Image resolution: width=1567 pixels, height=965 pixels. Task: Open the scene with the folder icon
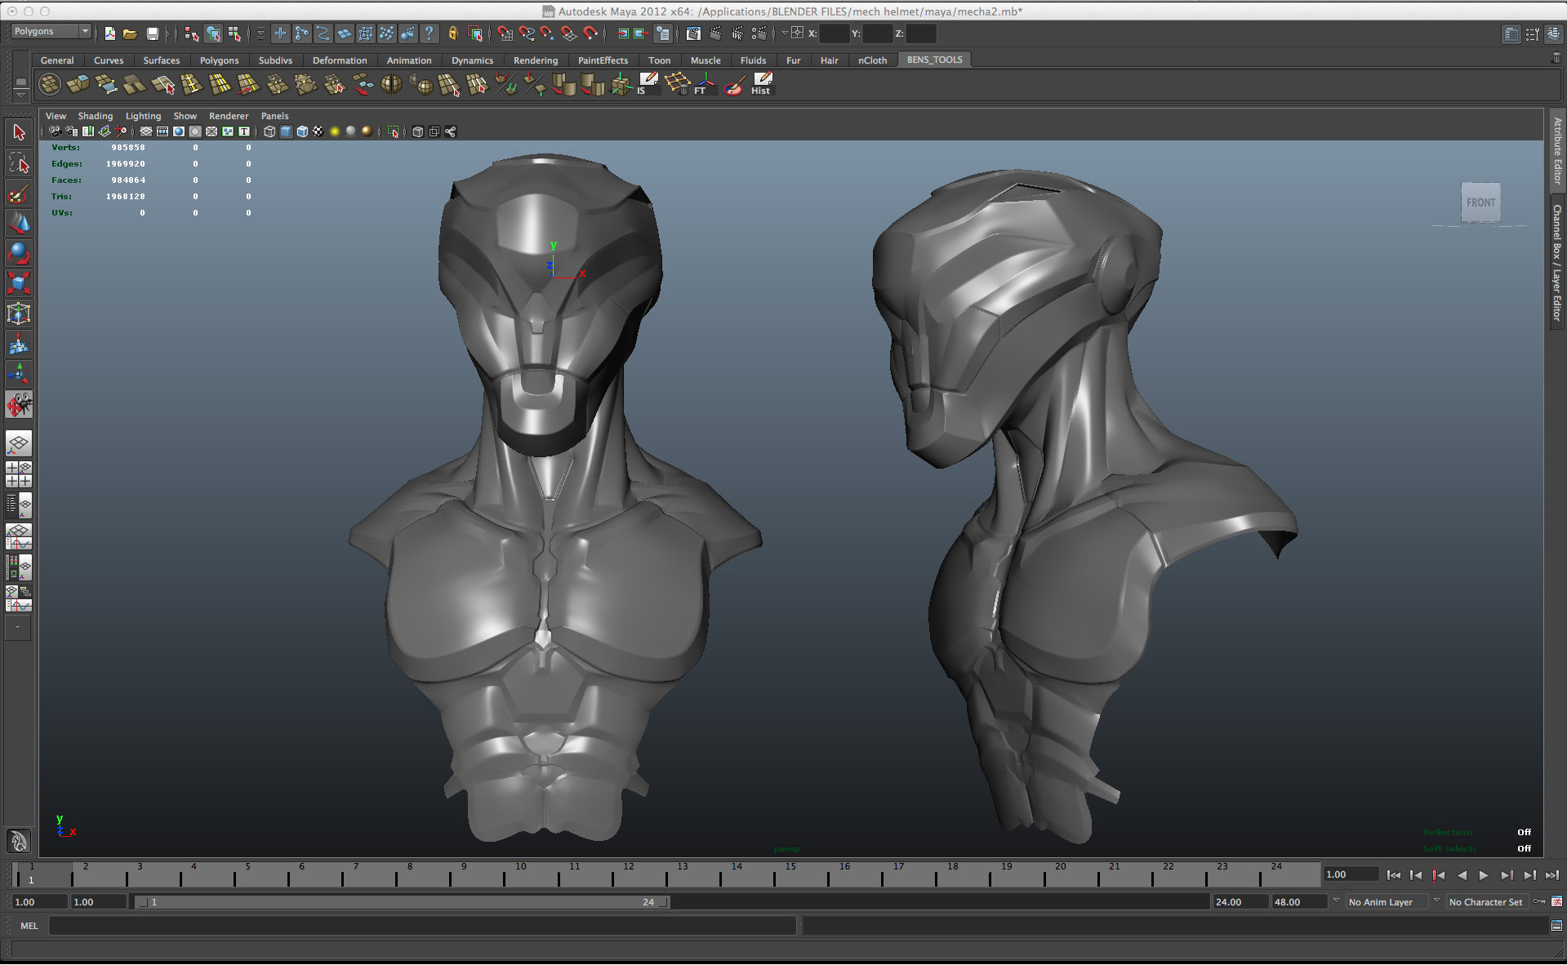click(x=130, y=33)
